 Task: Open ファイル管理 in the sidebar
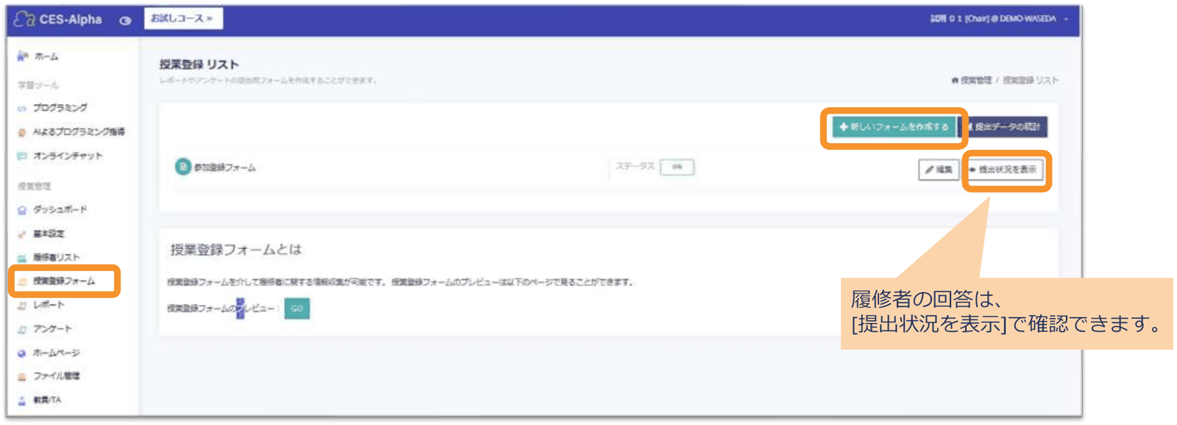[56, 376]
